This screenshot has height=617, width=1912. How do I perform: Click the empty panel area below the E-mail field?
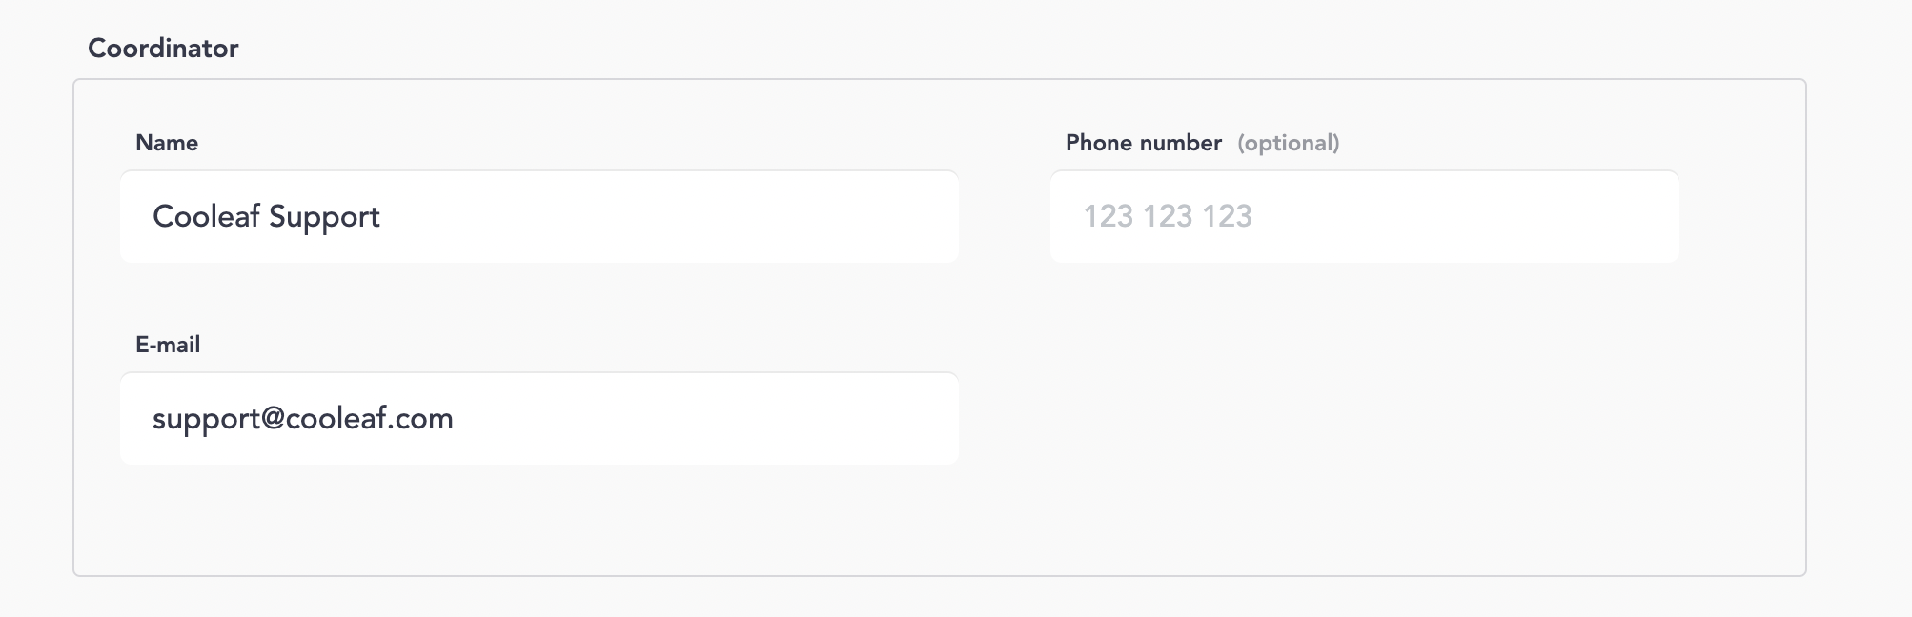click(539, 519)
